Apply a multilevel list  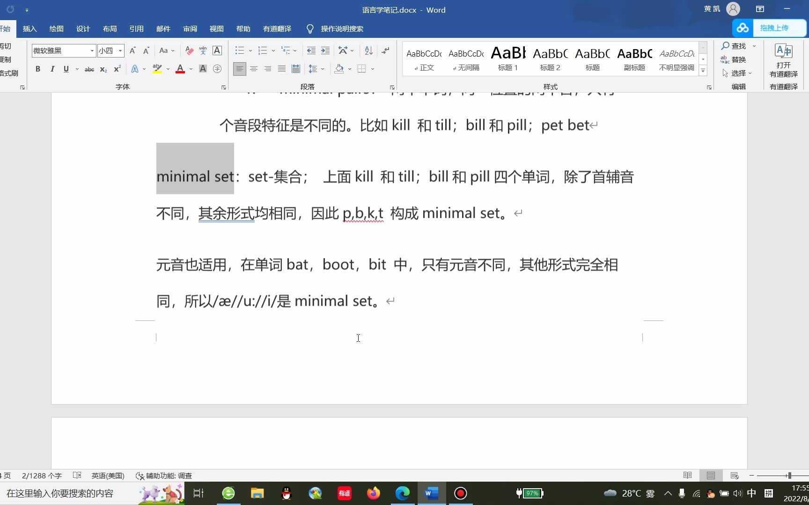285,50
